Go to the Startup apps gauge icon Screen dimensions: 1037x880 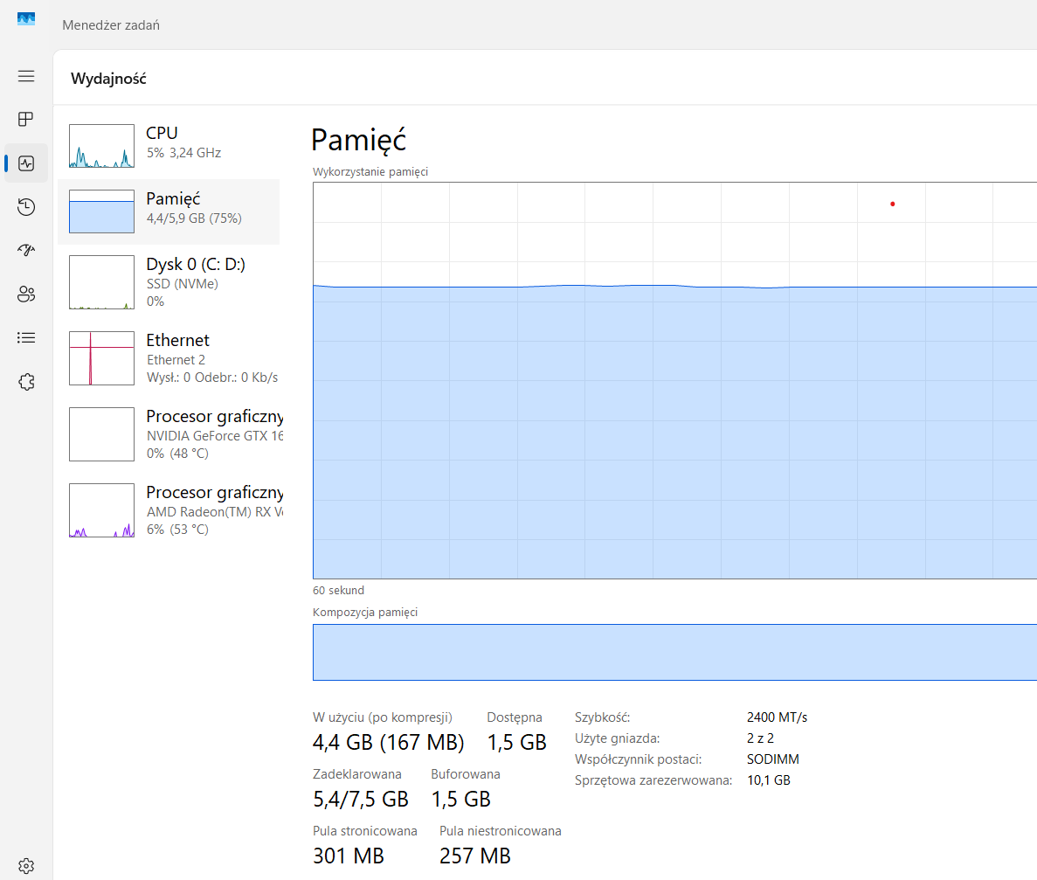(x=26, y=251)
